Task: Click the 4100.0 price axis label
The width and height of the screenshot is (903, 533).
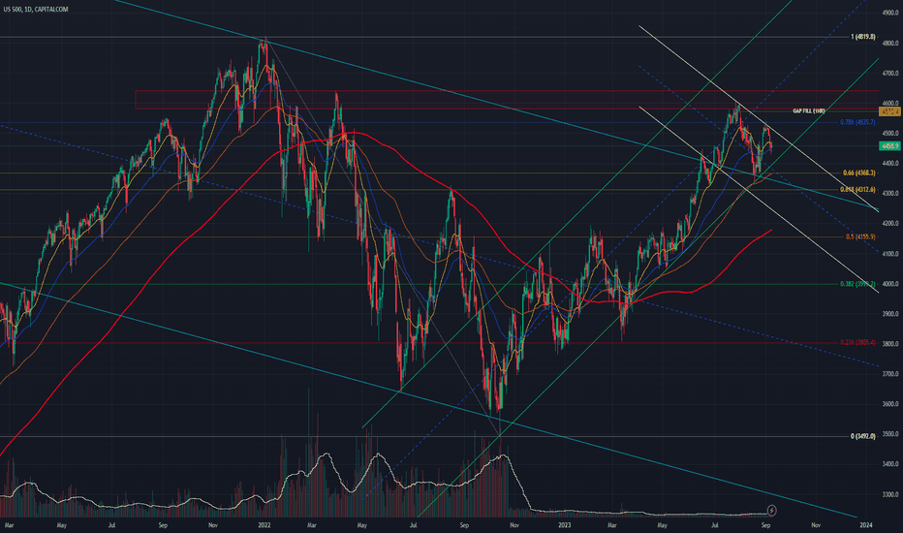Action: click(890, 254)
